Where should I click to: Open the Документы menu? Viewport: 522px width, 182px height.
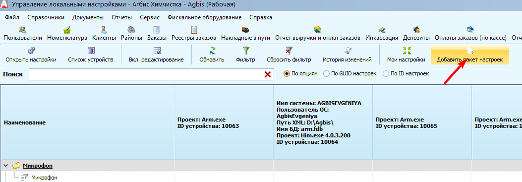(88, 18)
